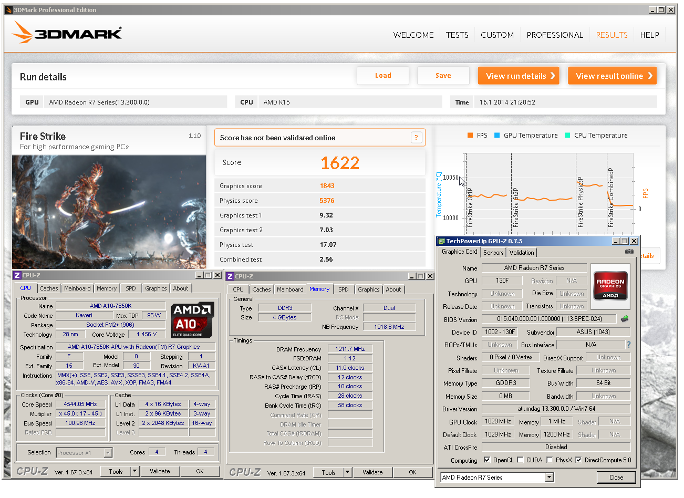Image resolution: width=684 pixels, height=498 pixels.
Task: Open the RESULTS section in 3DMark
Action: point(612,35)
